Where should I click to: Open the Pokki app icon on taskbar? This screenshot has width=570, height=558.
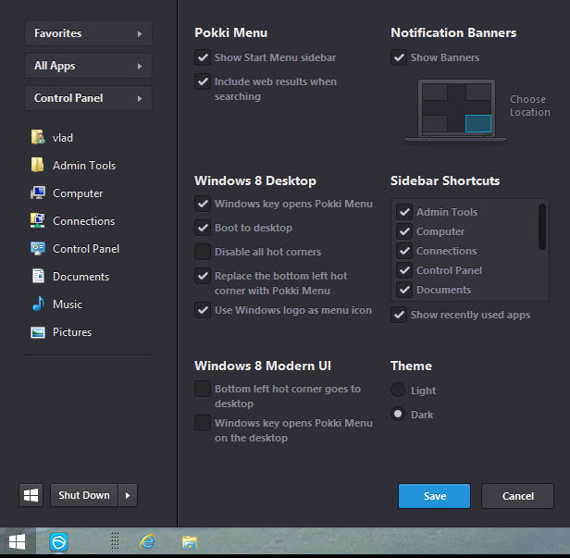pos(58,542)
